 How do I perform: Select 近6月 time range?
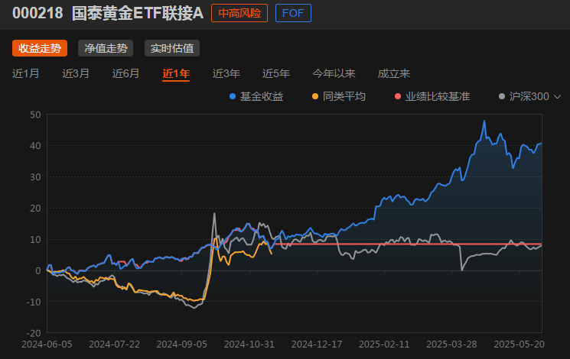click(x=125, y=73)
